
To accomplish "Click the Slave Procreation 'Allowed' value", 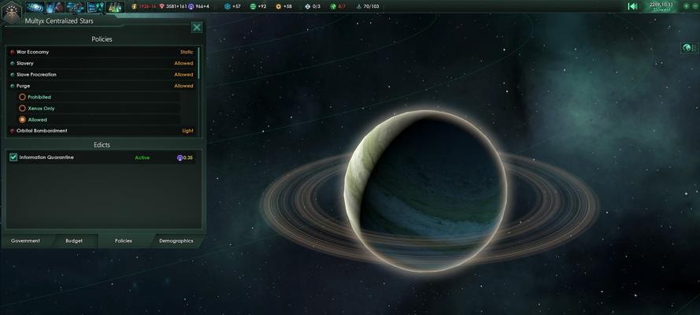I will click(x=183, y=75).
